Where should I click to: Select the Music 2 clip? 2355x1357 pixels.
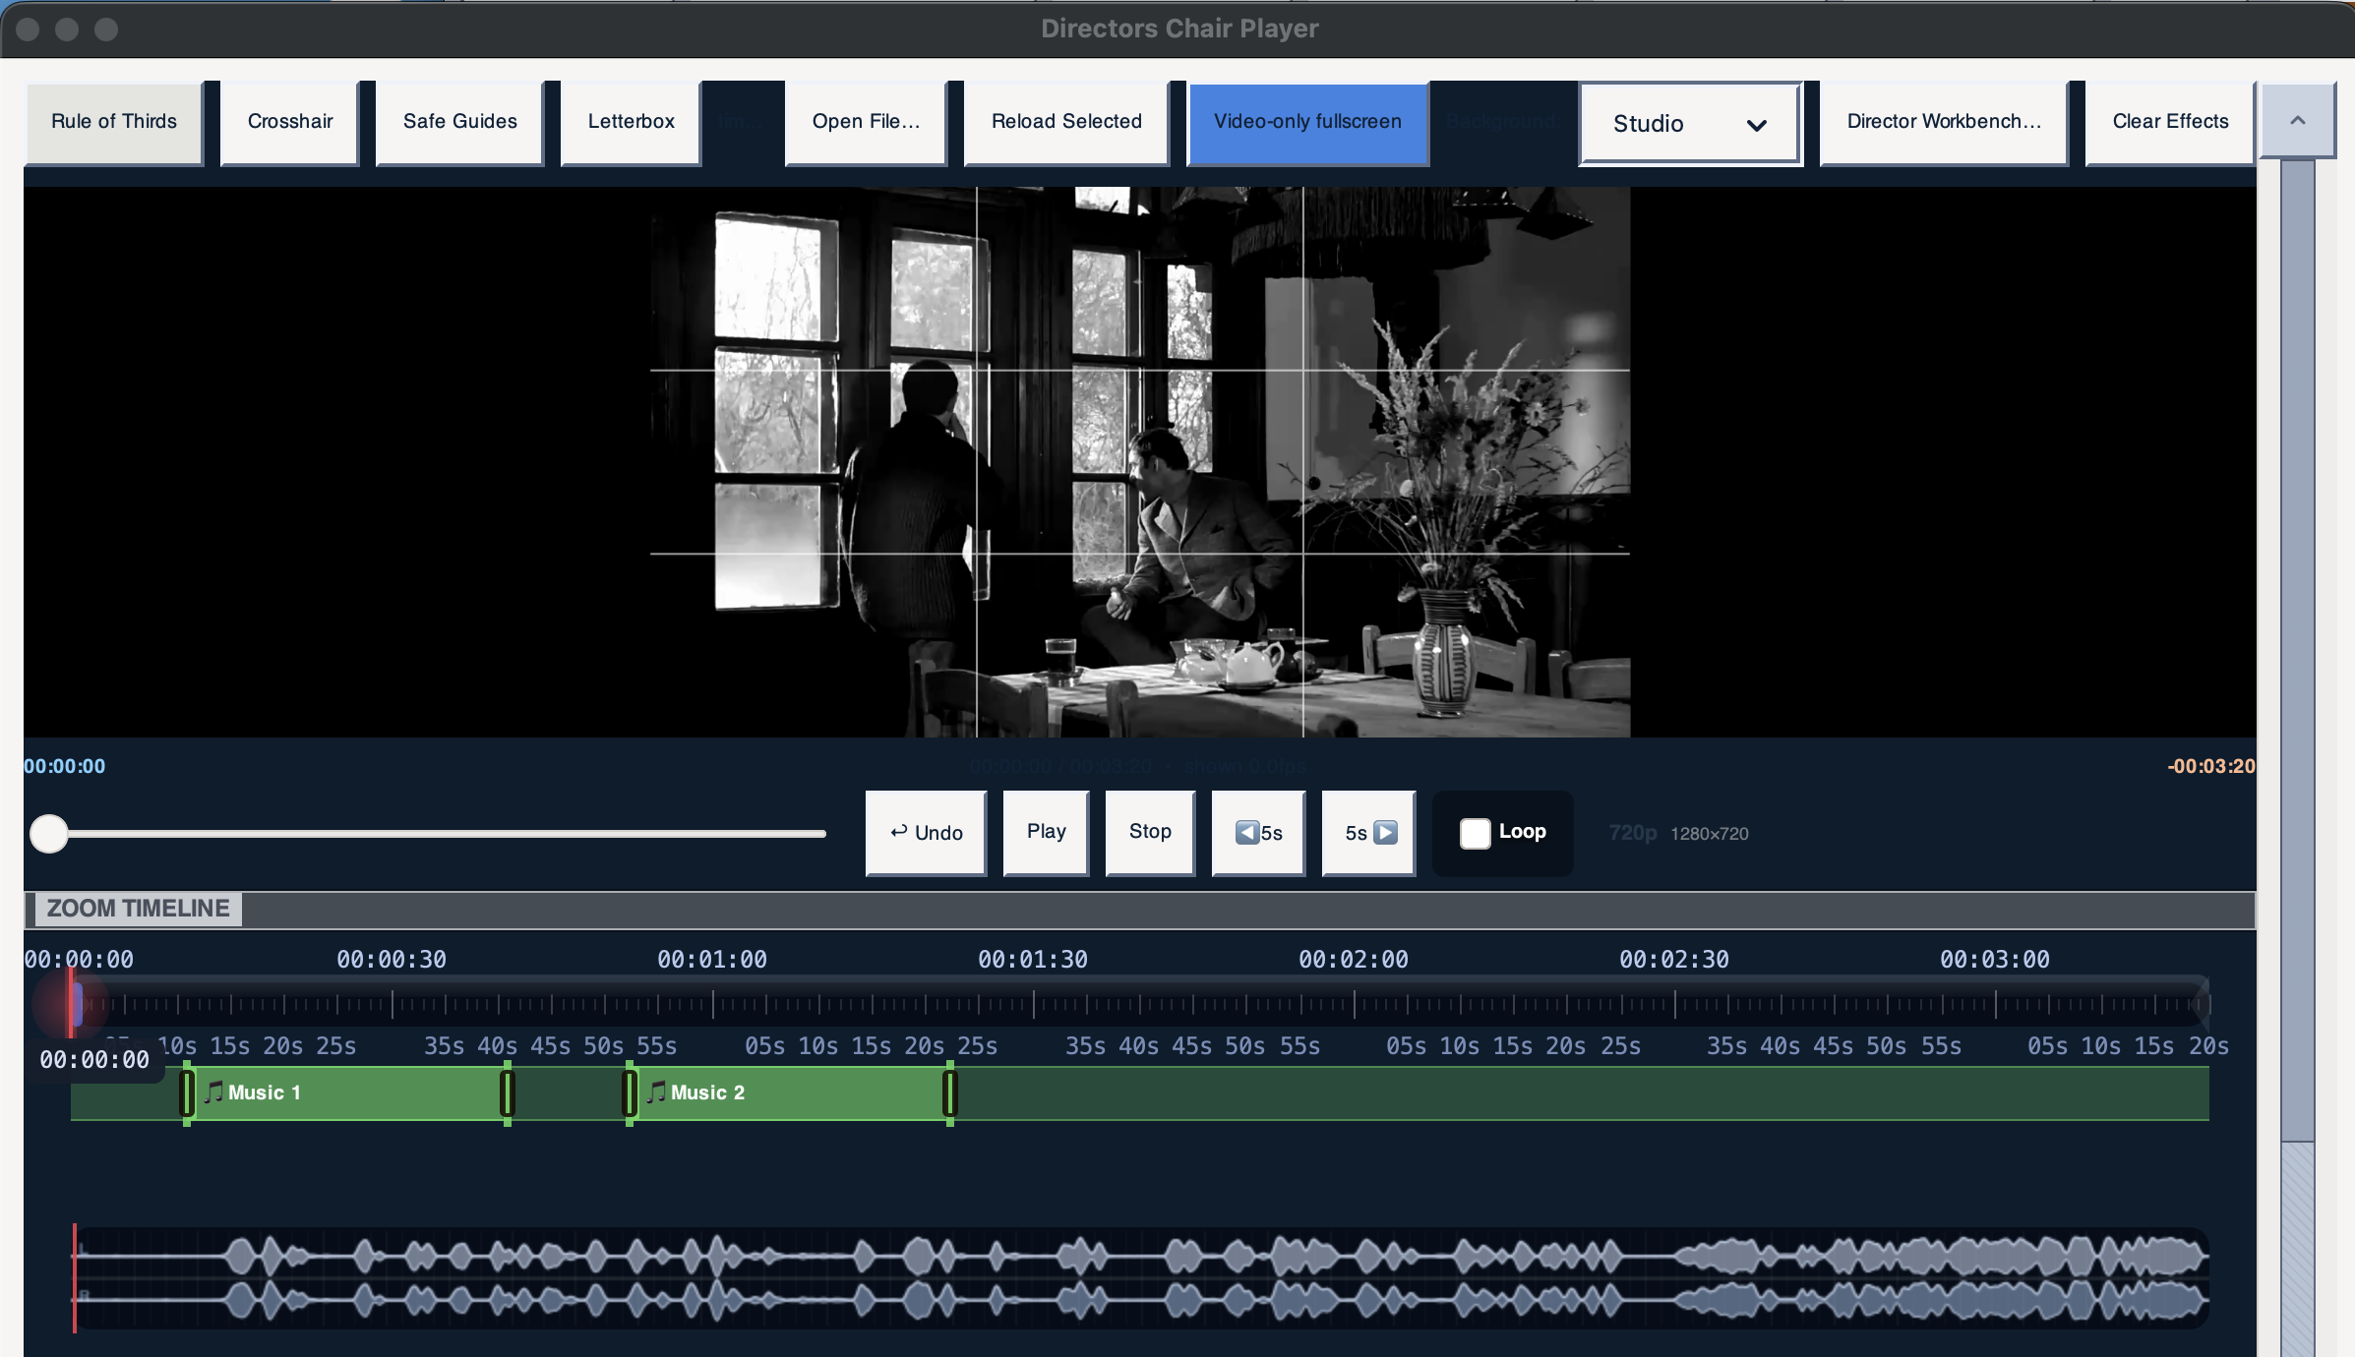coord(790,1093)
